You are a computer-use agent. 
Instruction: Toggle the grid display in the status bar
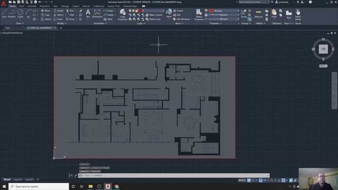pyautogui.click(x=249, y=180)
